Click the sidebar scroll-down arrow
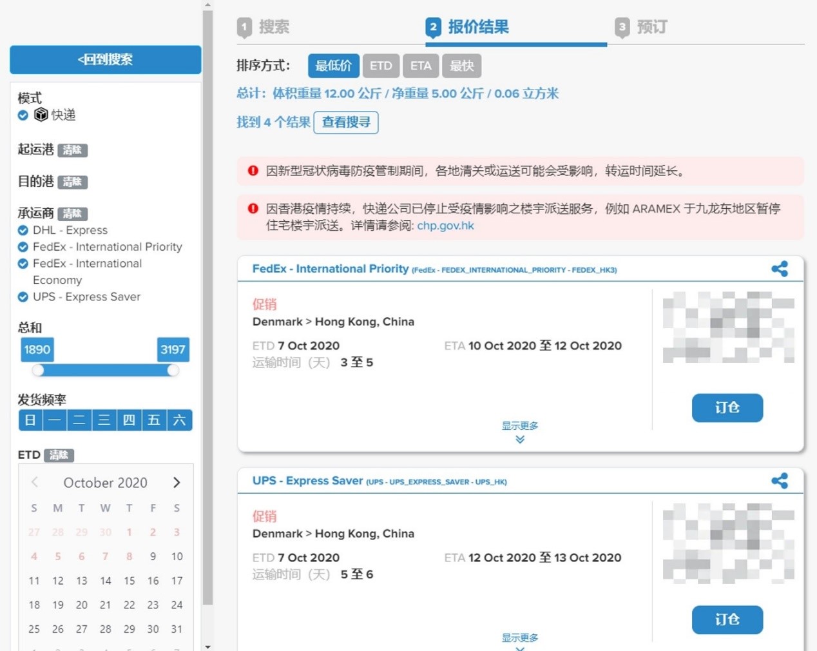This screenshot has height=651, width=817. point(207,646)
